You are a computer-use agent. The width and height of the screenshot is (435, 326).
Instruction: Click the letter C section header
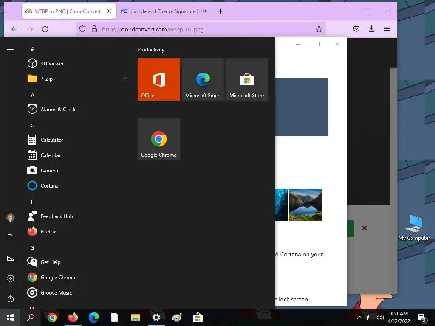32,125
